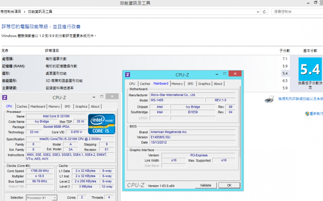Open Mainboard tab in back CPU-Z window

tap(38, 106)
